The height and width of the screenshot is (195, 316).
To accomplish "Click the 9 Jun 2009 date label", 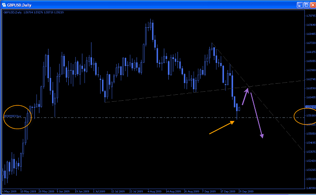I will point(64,191).
